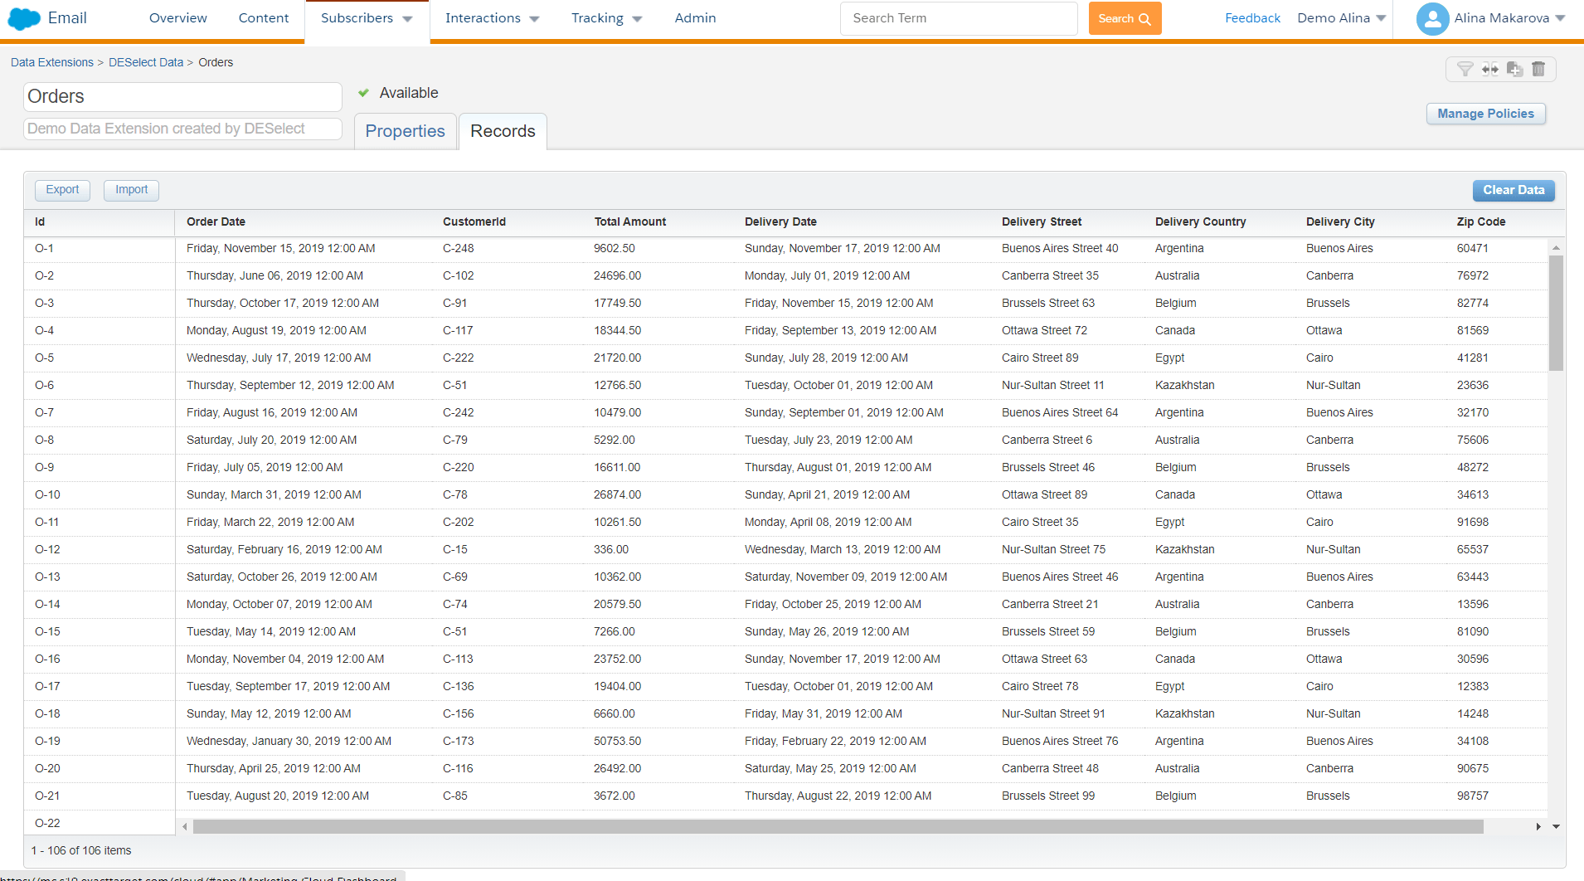Viewport: 1584px width, 881px height.
Task: Click the green Available checkmark icon
Action: click(x=363, y=93)
